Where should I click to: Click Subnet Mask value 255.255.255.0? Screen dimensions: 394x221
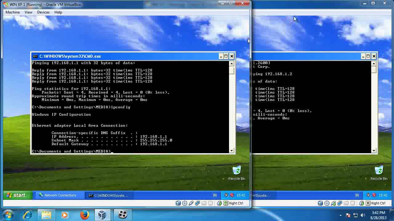point(156,140)
